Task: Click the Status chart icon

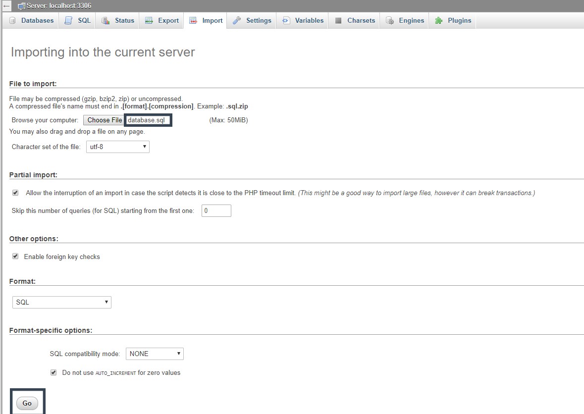Action: 106,20
